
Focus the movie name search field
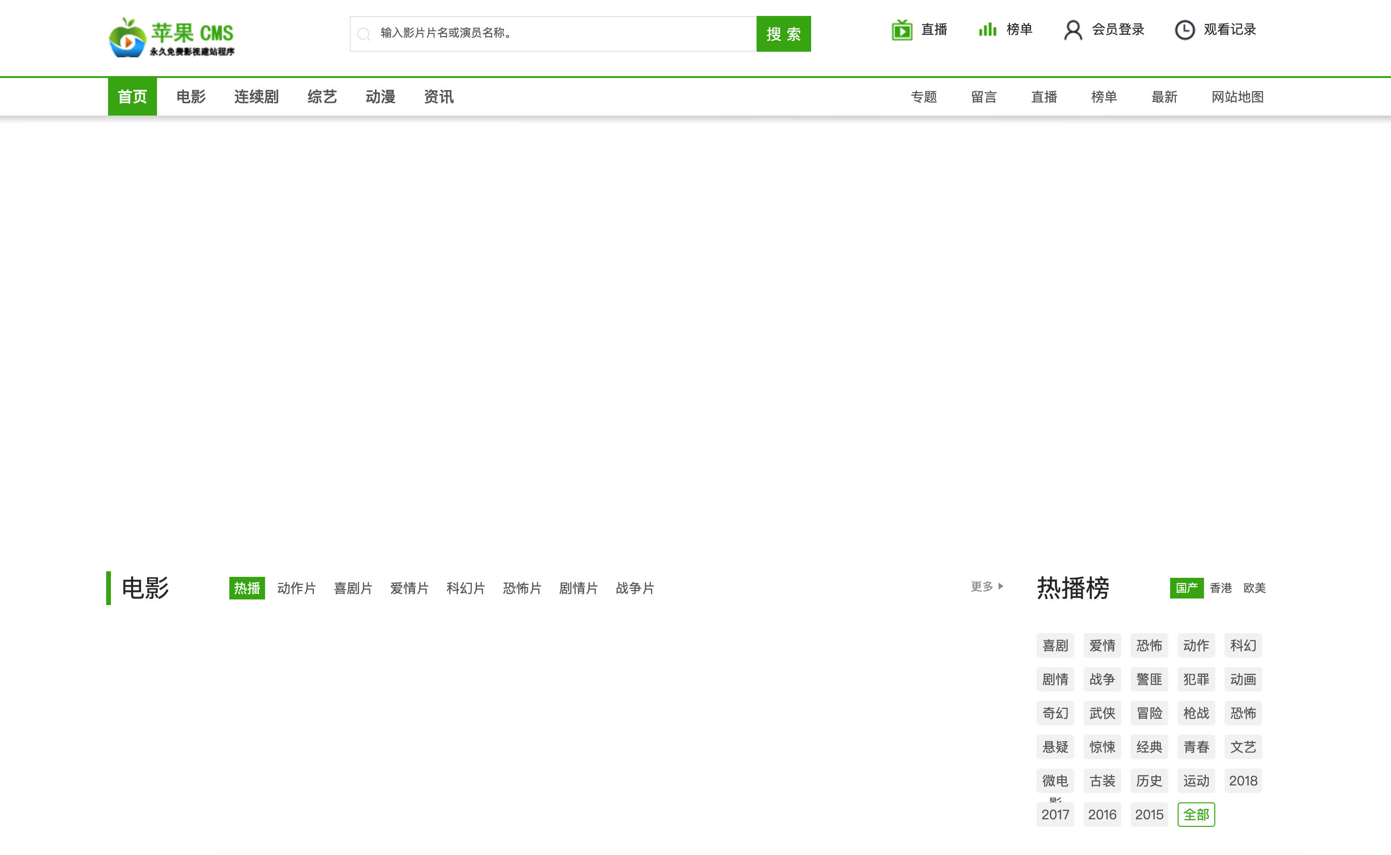553,34
